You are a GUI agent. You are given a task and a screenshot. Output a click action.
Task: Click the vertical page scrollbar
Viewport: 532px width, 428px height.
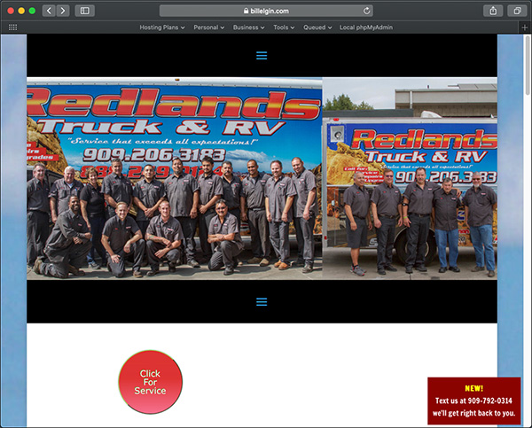(528, 65)
